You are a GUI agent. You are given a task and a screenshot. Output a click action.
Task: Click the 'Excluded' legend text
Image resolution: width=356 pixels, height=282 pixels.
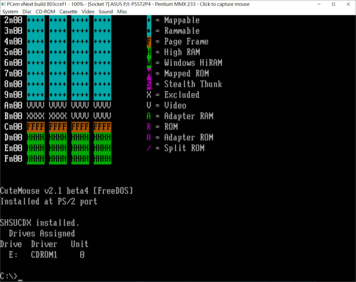point(182,95)
